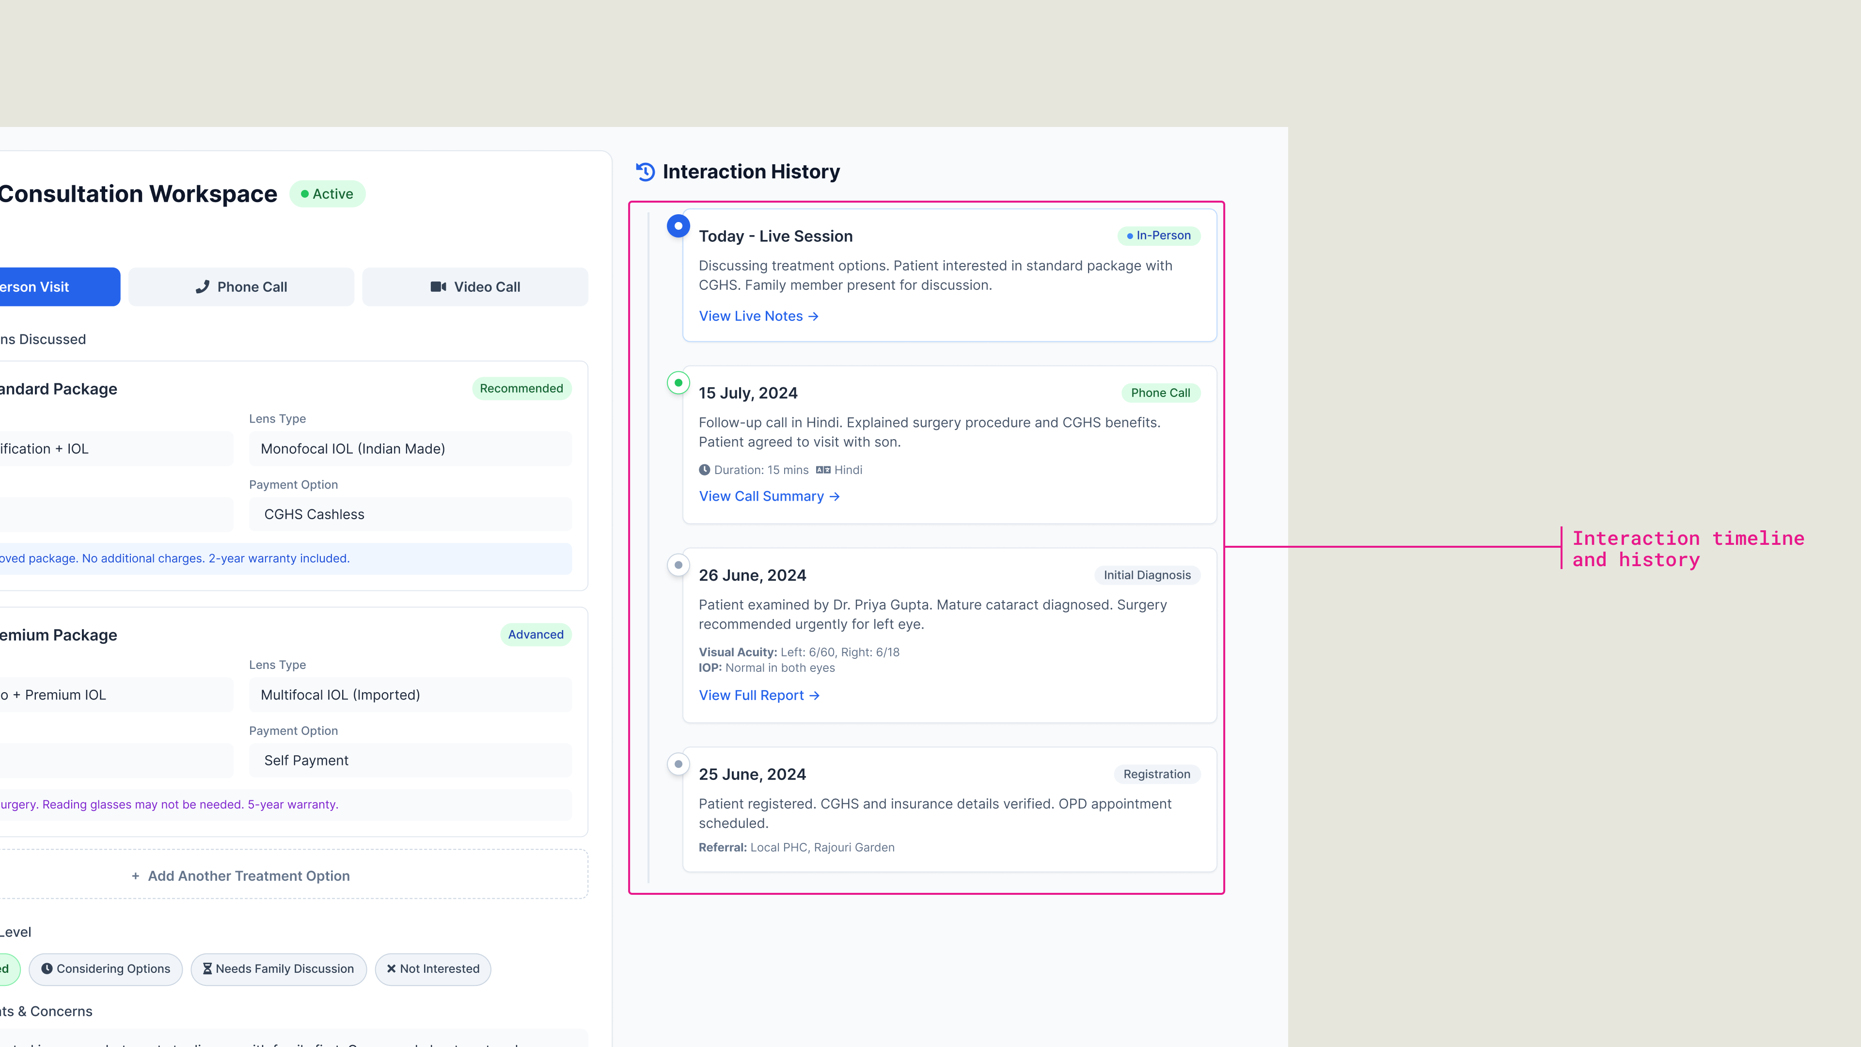Click the clock icon in Considering Options chip
The width and height of the screenshot is (1861, 1047).
(47, 969)
